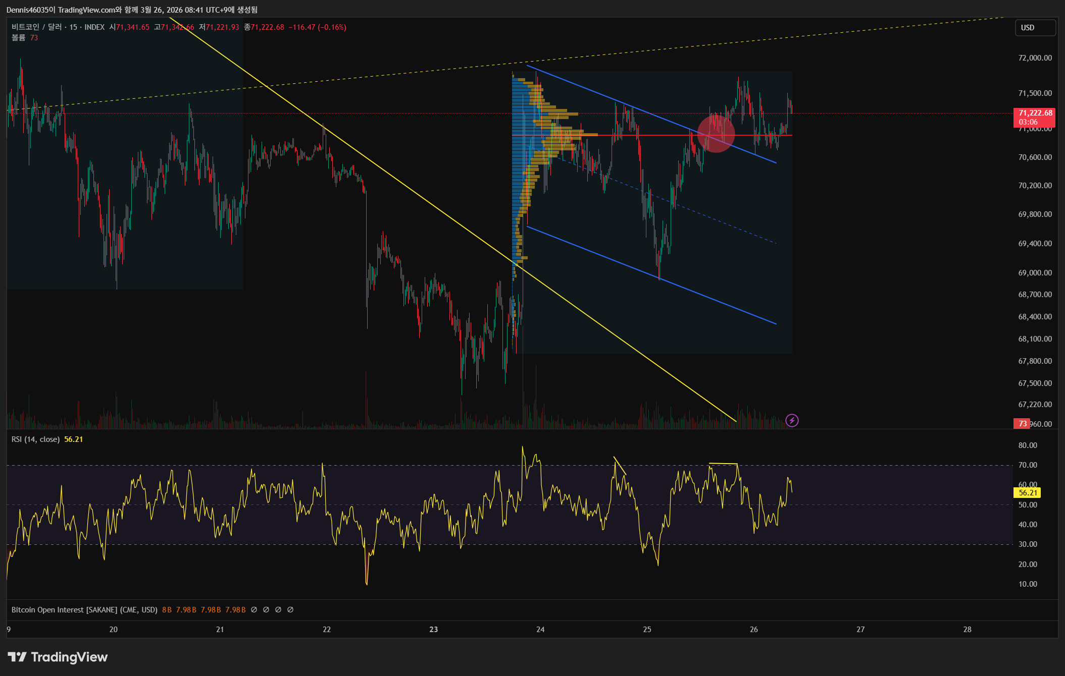Viewport: 1065px width, 676px height.
Task: Click the change value −116.47 (−0.16%)
Action: tap(317, 27)
